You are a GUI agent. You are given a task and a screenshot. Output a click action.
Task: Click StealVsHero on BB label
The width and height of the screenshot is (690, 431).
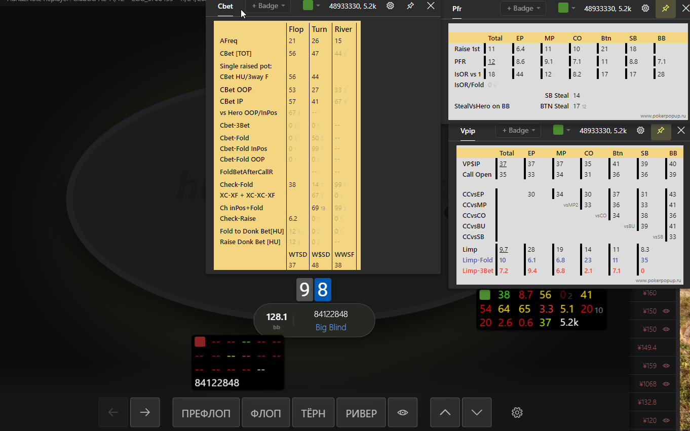click(x=482, y=106)
